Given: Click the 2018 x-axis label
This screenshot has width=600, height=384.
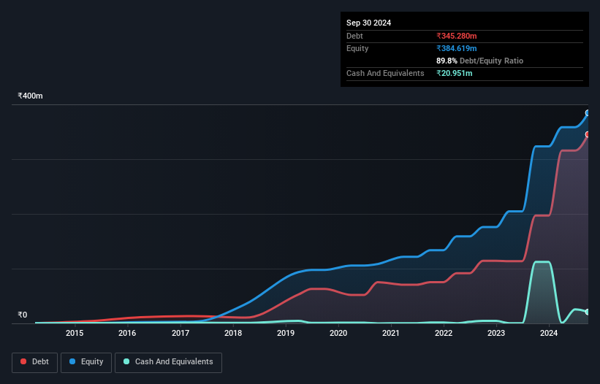Looking at the screenshot, I should coord(233,333).
